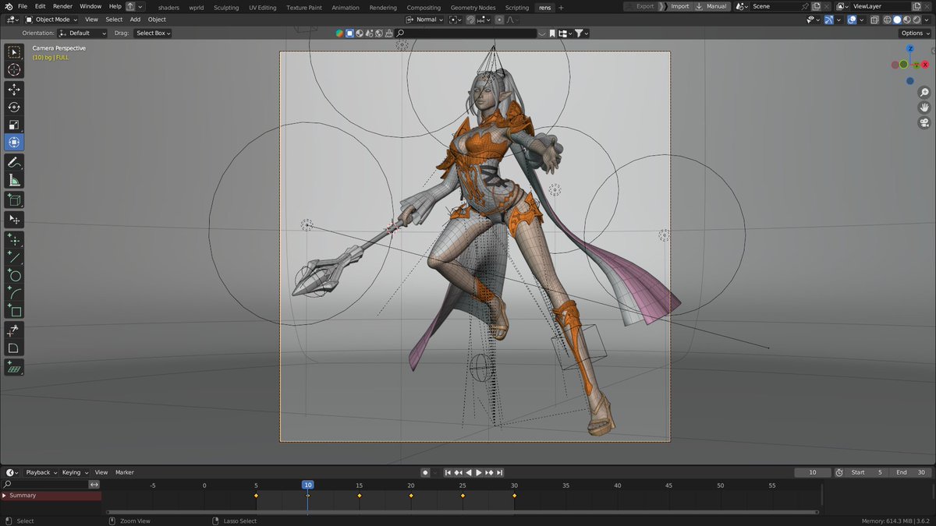Screen dimensions: 936x526
Task: Pick the Annotate tool
Action: point(14,162)
